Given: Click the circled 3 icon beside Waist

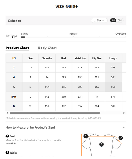Looking at the screenshot, I should pyautogui.click(x=7, y=152).
